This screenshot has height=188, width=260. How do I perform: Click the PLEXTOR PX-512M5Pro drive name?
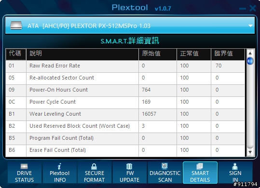point(104,26)
